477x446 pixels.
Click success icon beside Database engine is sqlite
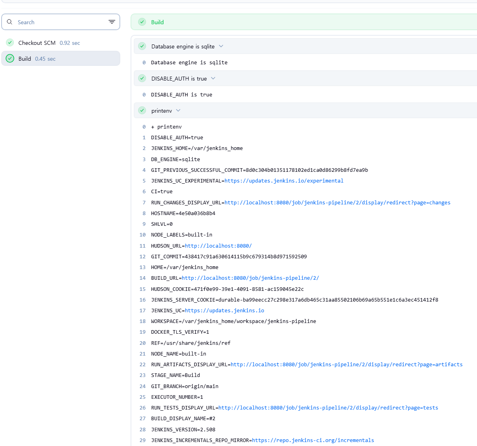point(142,46)
